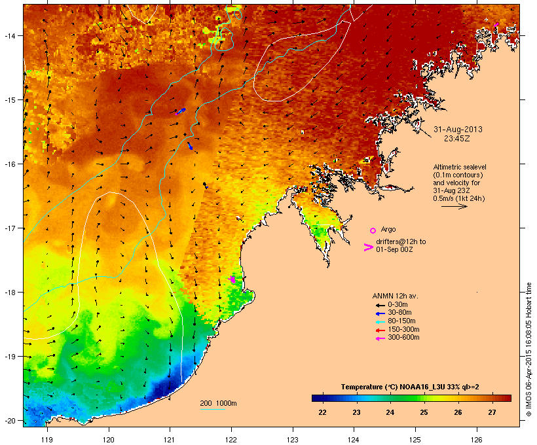Click the cyan 200m isobath legend line

click(x=212, y=409)
